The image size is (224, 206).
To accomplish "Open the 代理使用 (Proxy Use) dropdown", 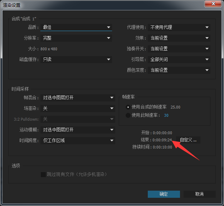I will 179,27.
